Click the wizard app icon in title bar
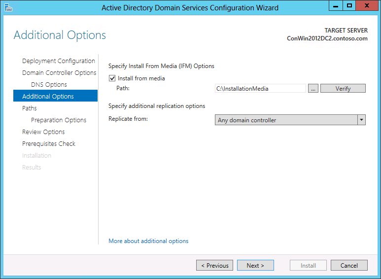This screenshot has width=381, height=279. pyautogui.click(x=8, y=7)
